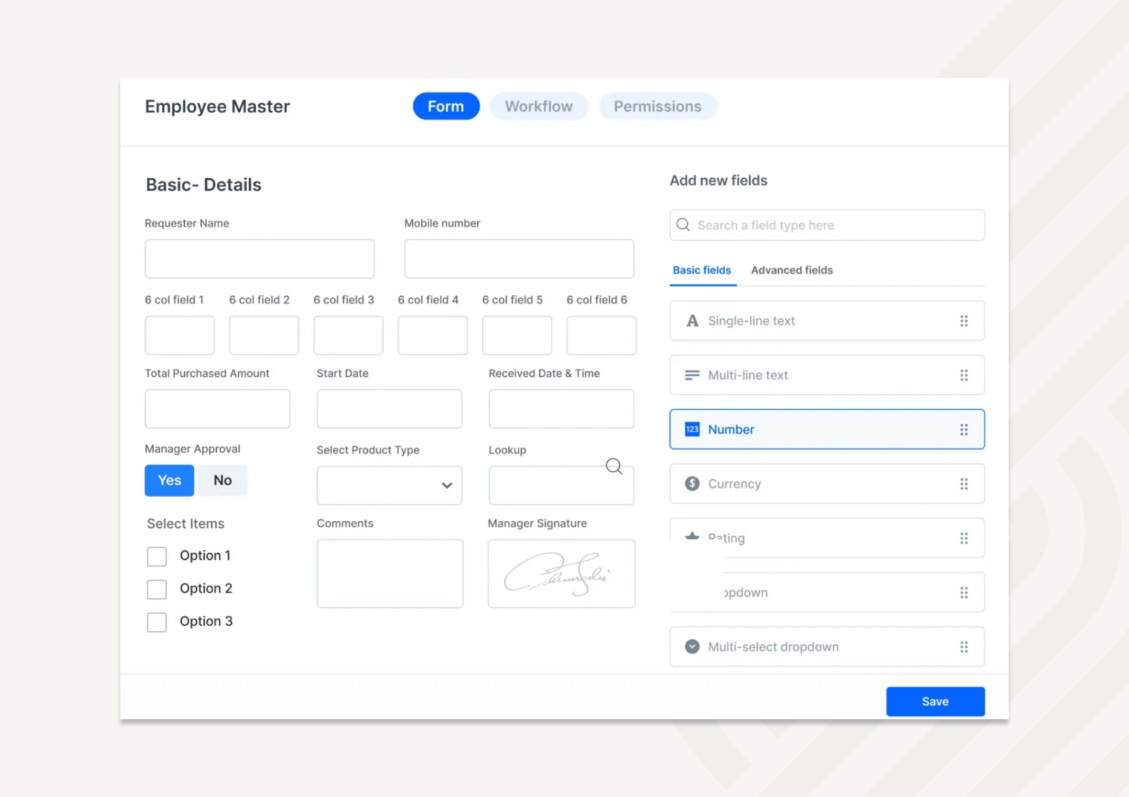Click the Comments text area
The width and height of the screenshot is (1129, 797).
click(x=390, y=574)
